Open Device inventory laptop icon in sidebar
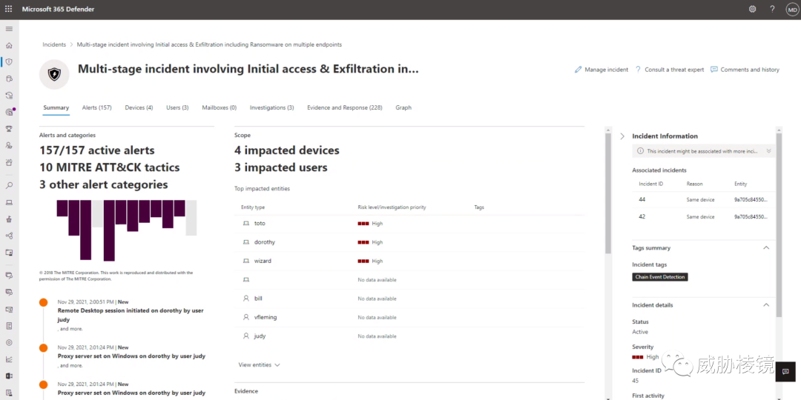Screen dimensions: 801x400 (9, 202)
